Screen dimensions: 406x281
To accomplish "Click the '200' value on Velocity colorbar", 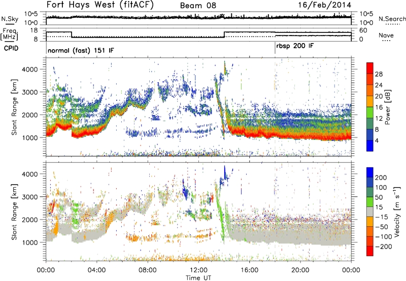I will [381, 178].
